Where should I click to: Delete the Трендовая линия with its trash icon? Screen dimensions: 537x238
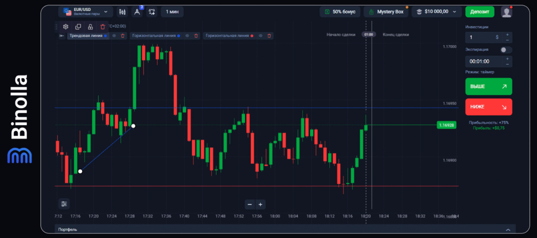(x=123, y=36)
